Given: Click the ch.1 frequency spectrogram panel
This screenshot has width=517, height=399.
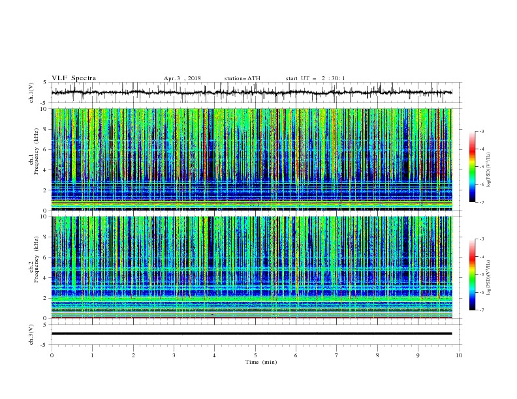Looking at the screenshot, I should click(x=251, y=159).
